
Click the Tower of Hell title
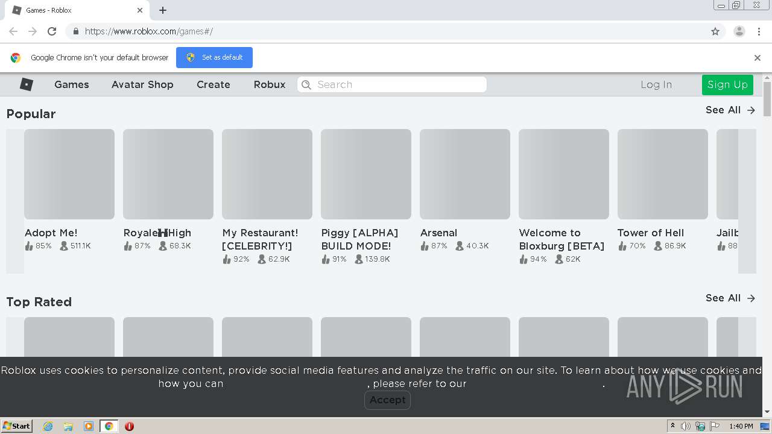(651, 233)
